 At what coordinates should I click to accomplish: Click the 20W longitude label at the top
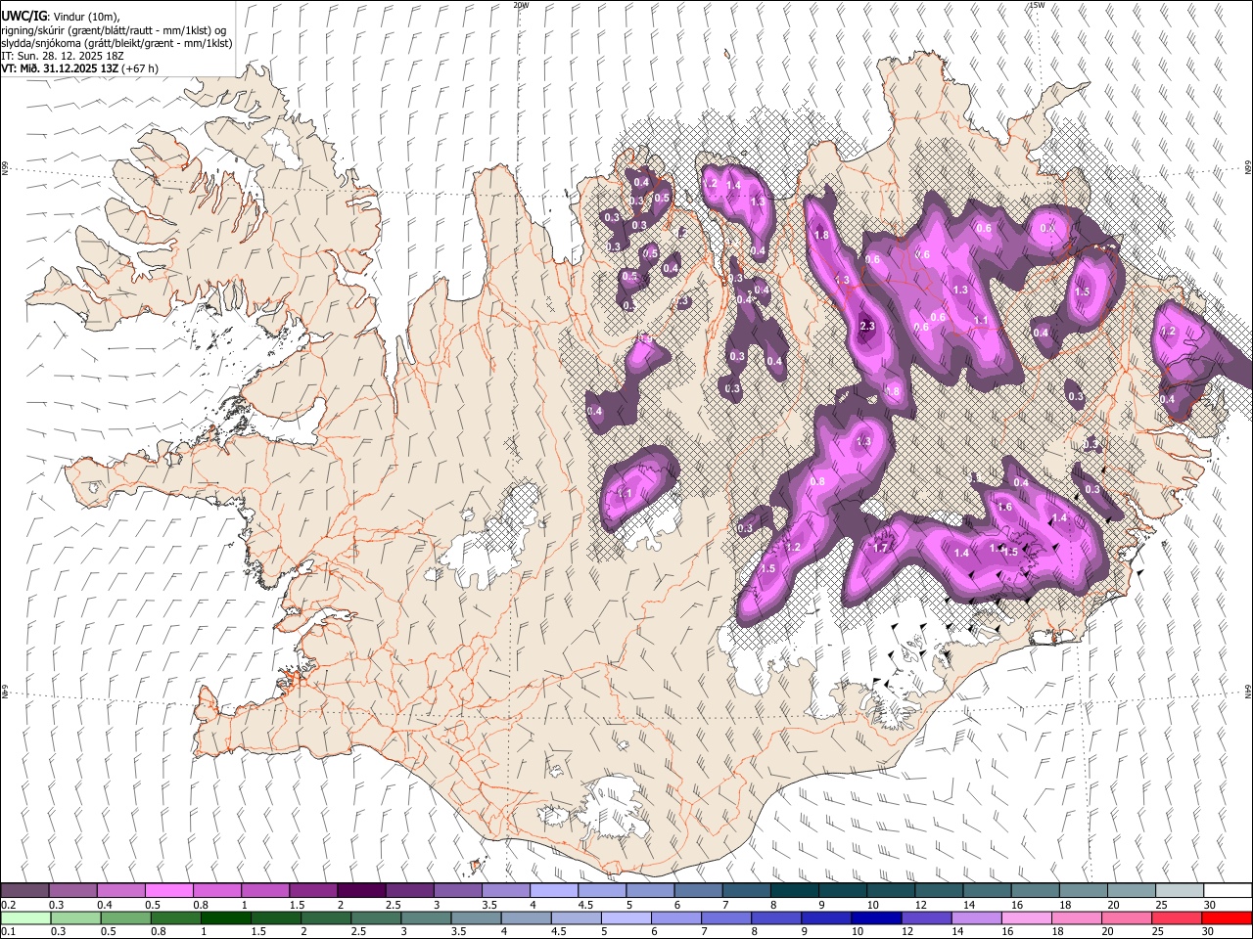click(521, 5)
